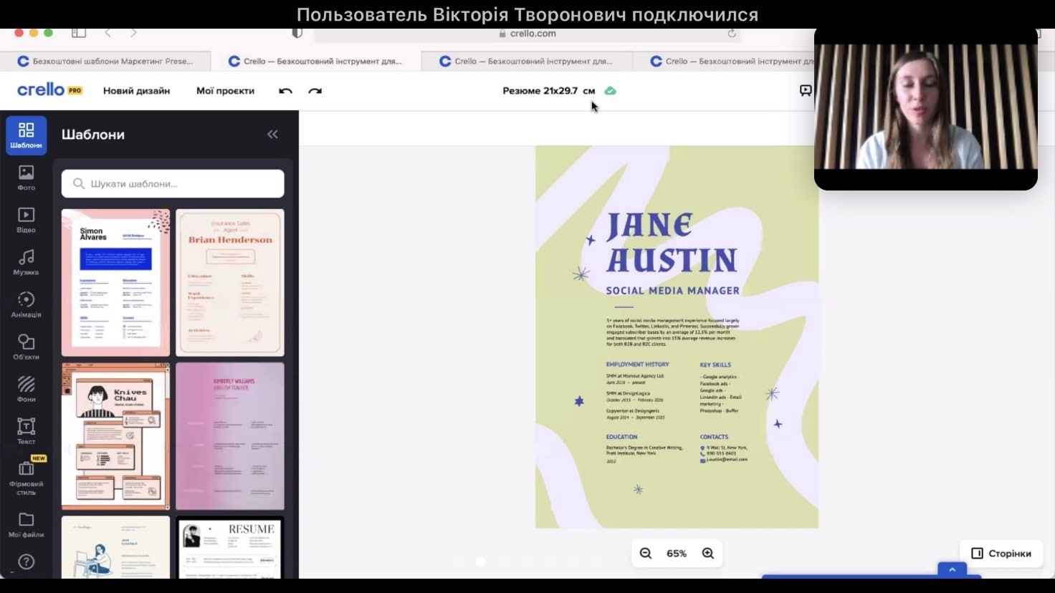Zoom out with the minus magnifier

pyautogui.click(x=646, y=554)
